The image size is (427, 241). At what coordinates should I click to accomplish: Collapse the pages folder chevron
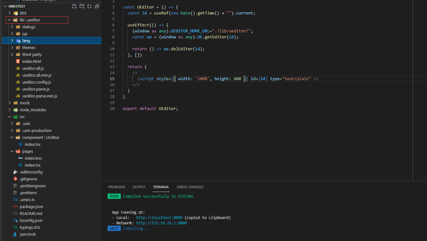coord(12,151)
